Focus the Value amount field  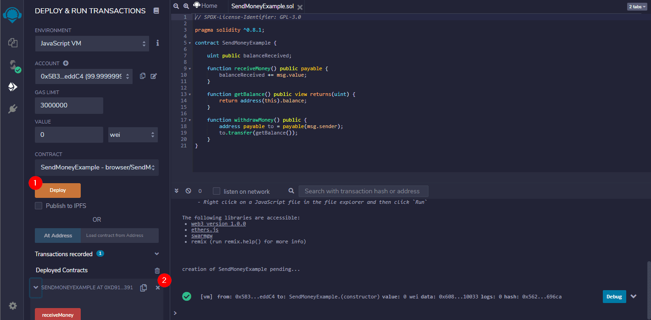(x=69, y=135)
